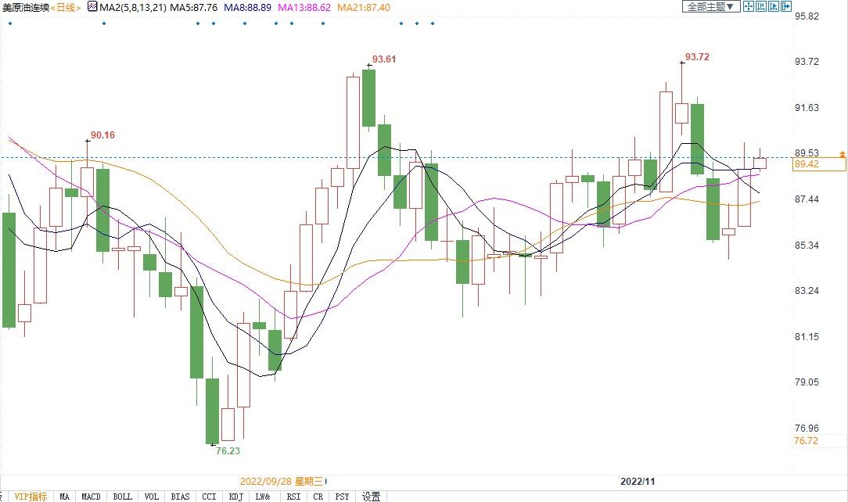
Task: Open the 全部主题 dropdown
Action: pos(711,7)
